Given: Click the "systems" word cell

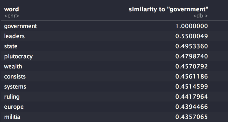Looking at the screenshot, I should pyautogui.click(x=15, y=87).
